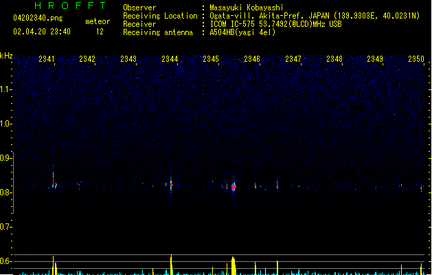
Task: Click the 2348 time marker
Action: (x=334, y=59)
